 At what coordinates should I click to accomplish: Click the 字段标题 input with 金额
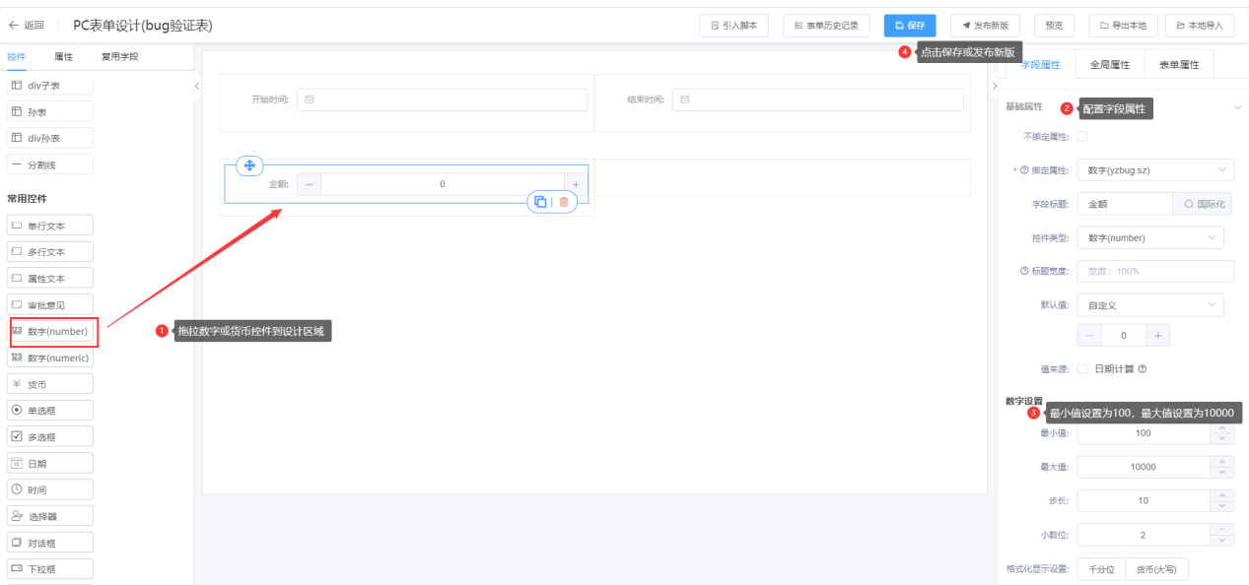coord(1124,204)
